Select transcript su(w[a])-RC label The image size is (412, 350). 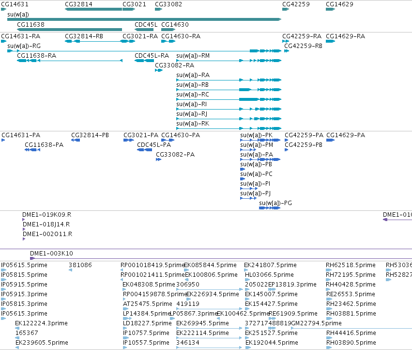pos(193,94)
